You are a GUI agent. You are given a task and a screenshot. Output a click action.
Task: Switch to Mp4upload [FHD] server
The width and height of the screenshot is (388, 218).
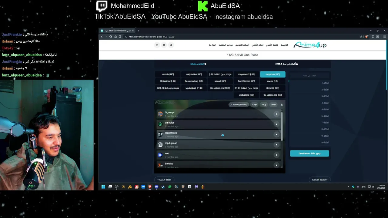194,88
